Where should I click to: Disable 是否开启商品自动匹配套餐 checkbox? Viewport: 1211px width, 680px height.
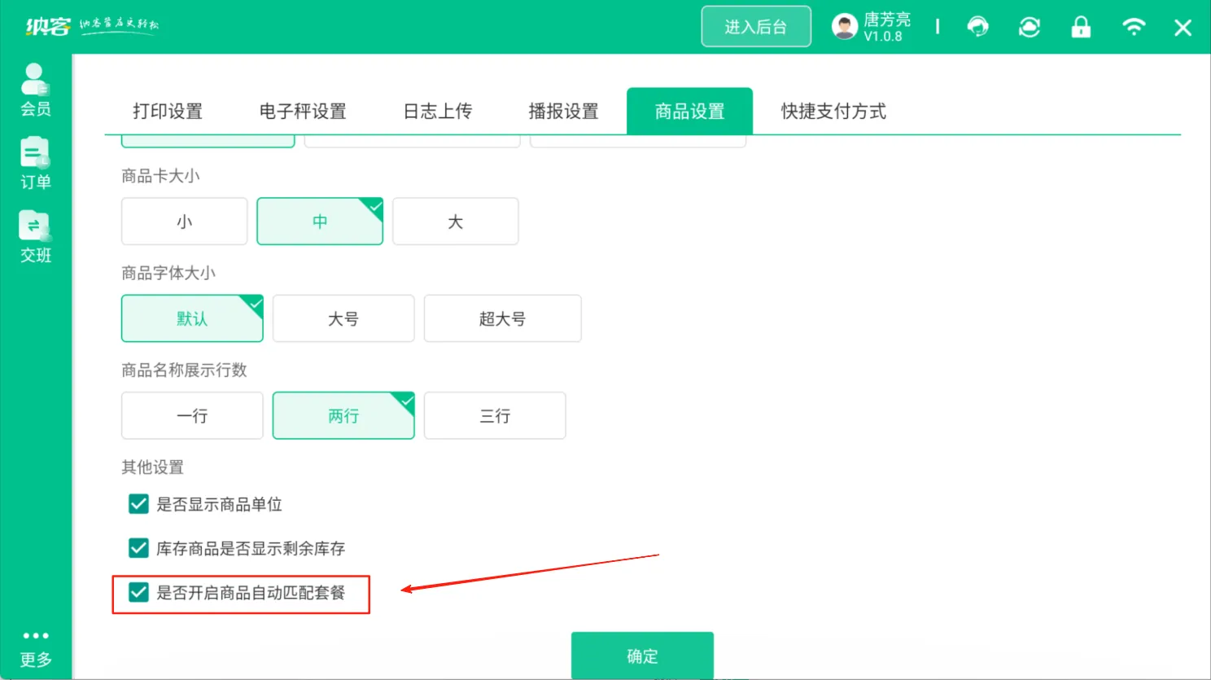138,592
